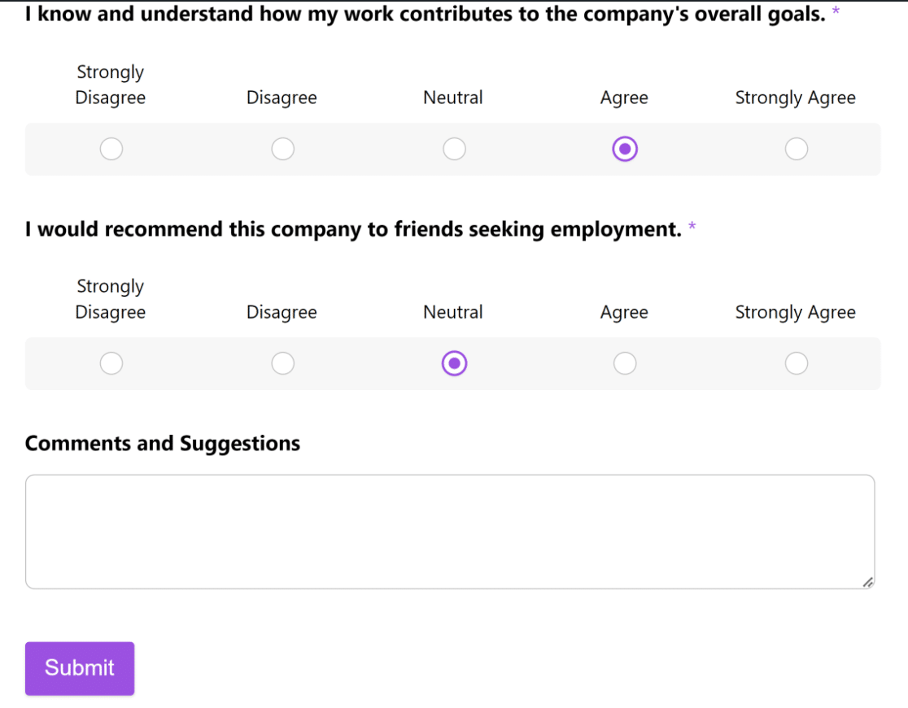Screen dimensions: 908x708
Task: Click the Comments and Suggestions text area
Action: tap(450, 532)
